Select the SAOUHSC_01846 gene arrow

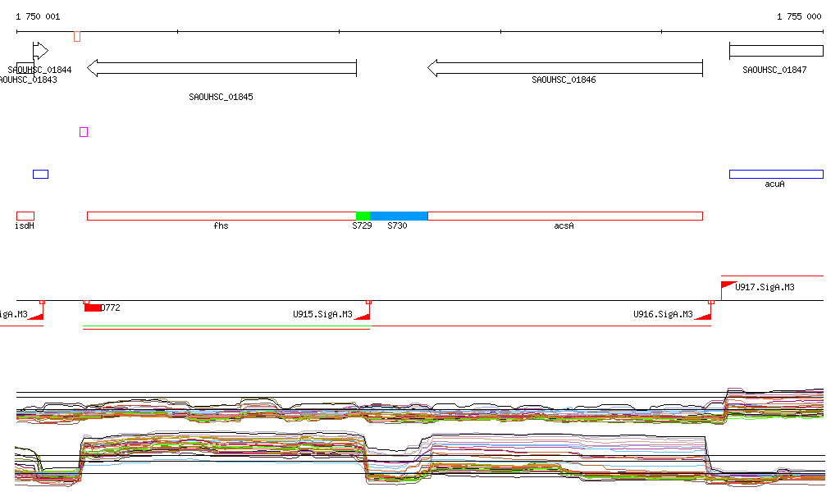tap(564, 68)
